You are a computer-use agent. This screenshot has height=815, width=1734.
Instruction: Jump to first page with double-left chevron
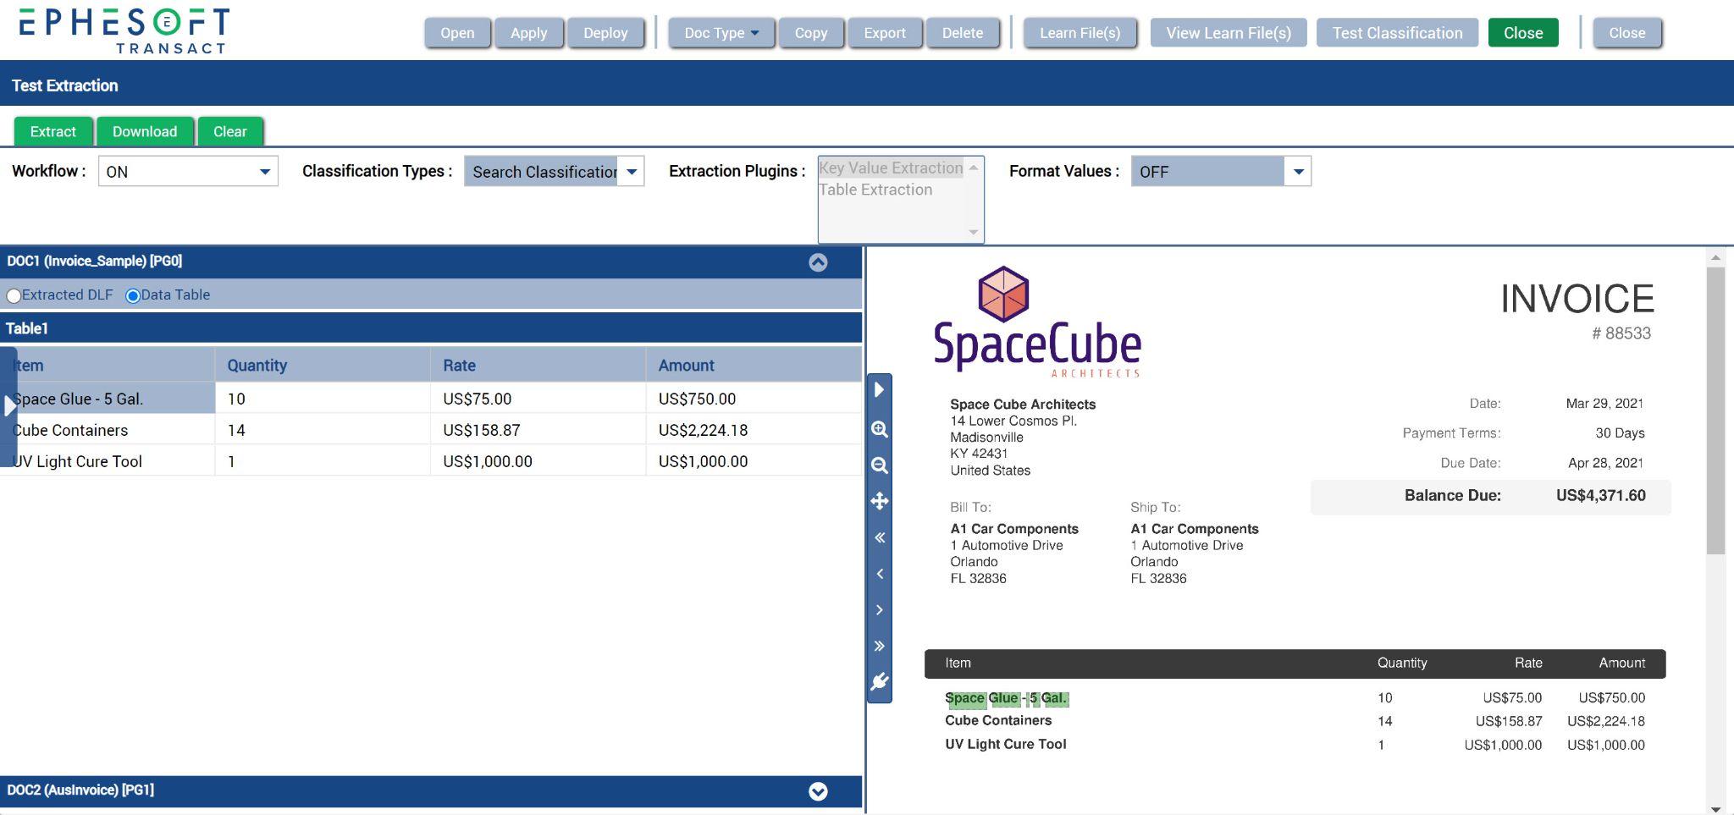point(880,537)
